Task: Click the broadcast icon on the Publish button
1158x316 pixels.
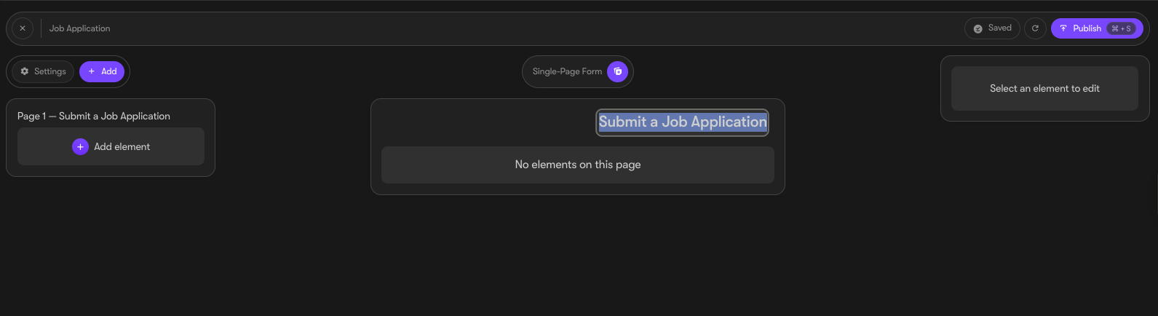Action: pos(1063,28)
